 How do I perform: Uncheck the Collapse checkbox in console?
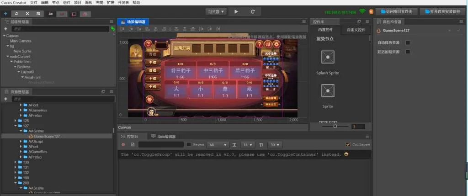[348, 145]
